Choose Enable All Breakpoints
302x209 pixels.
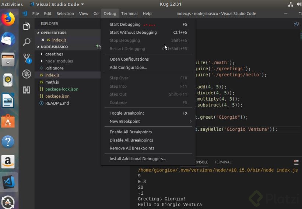(x=131, y=132)
